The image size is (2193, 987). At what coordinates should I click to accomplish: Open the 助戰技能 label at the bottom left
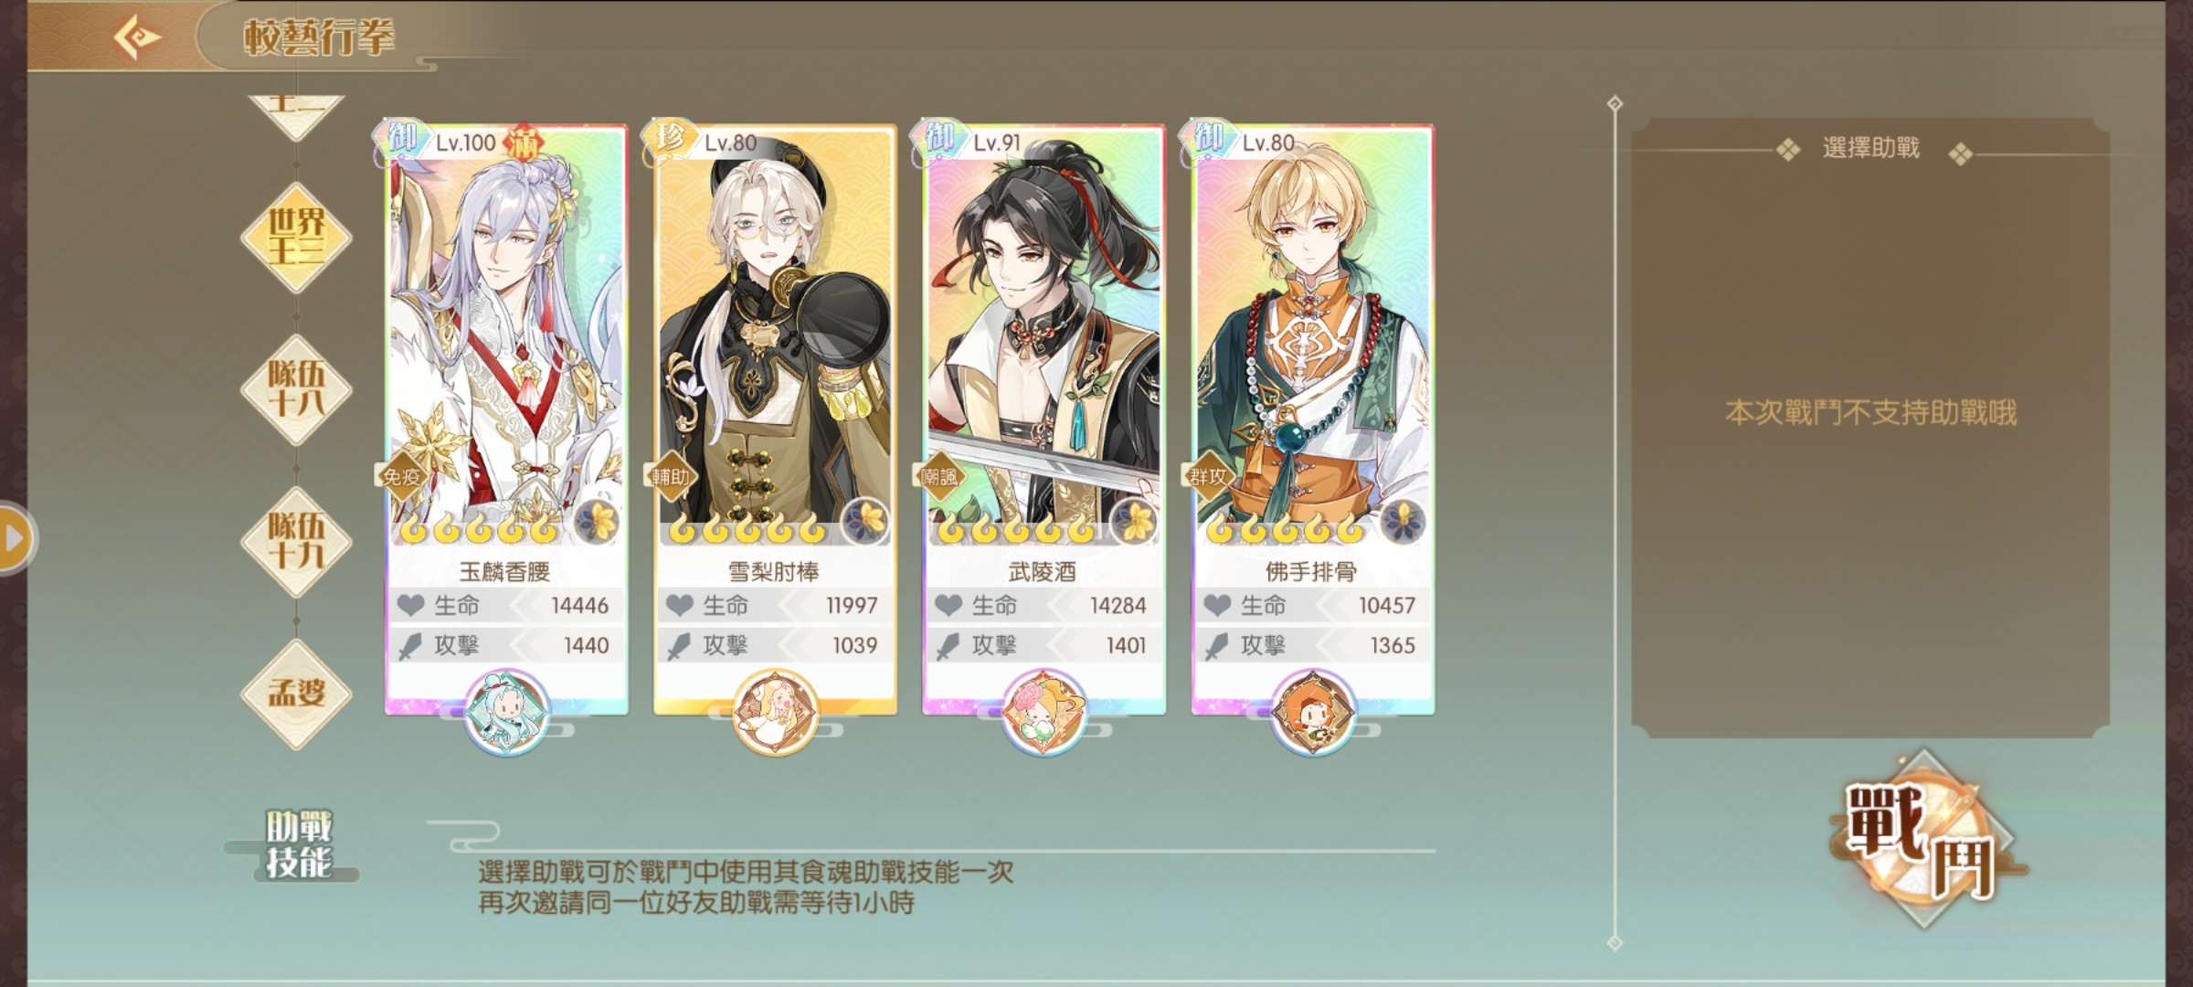(x=298, y=844)
